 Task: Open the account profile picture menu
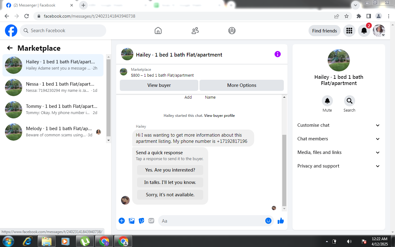[379, 31]
